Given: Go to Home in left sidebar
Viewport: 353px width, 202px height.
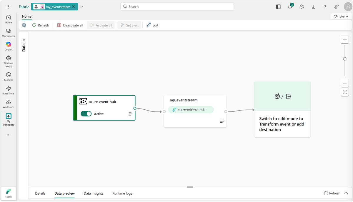Looking at the screenshot, I should tap(9, 19).
